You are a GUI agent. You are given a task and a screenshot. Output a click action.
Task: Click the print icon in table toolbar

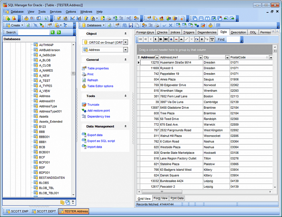pos(157,25)
